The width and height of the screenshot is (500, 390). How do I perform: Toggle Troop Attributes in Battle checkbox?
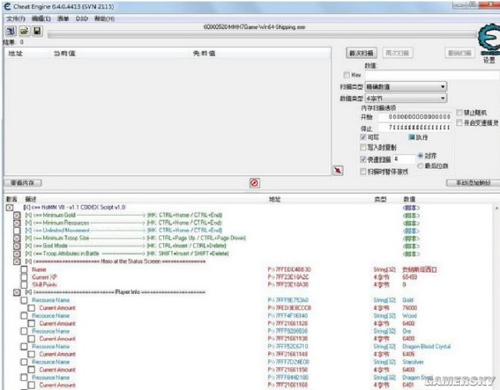point(17,254)
